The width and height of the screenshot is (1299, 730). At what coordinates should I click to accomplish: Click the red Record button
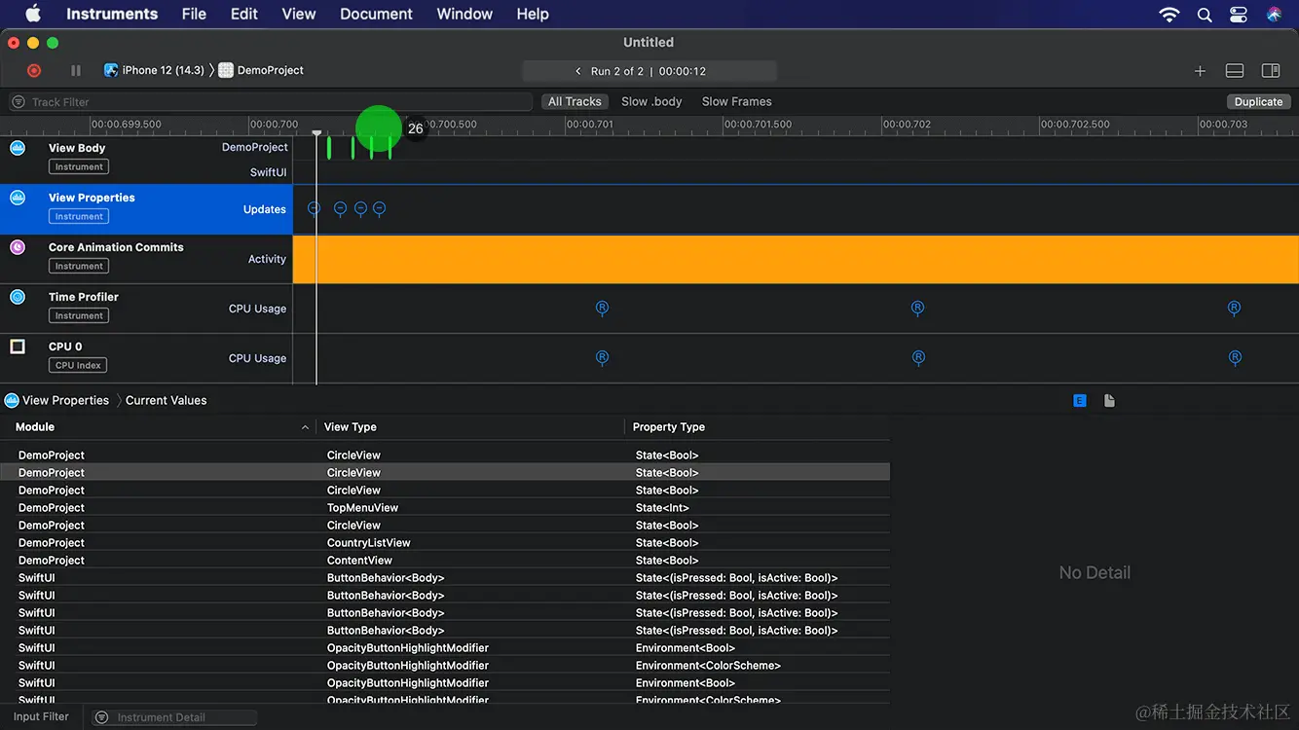pos(34,70)
